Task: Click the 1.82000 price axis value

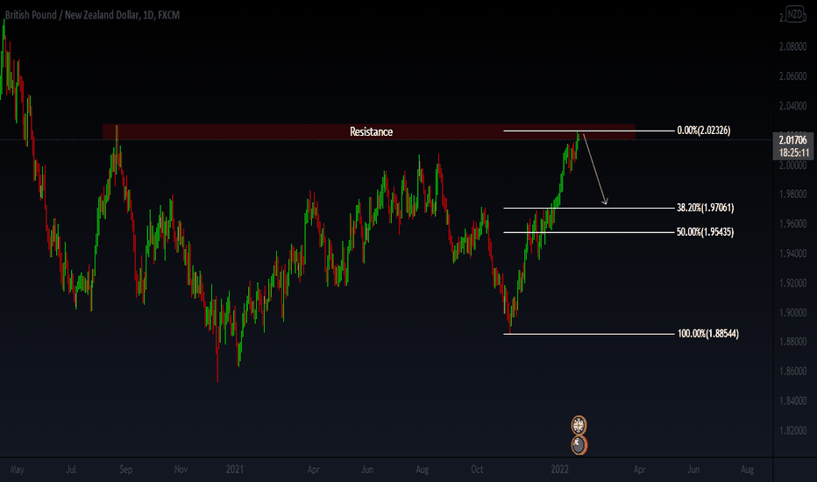Action: (x=792, y=431)
